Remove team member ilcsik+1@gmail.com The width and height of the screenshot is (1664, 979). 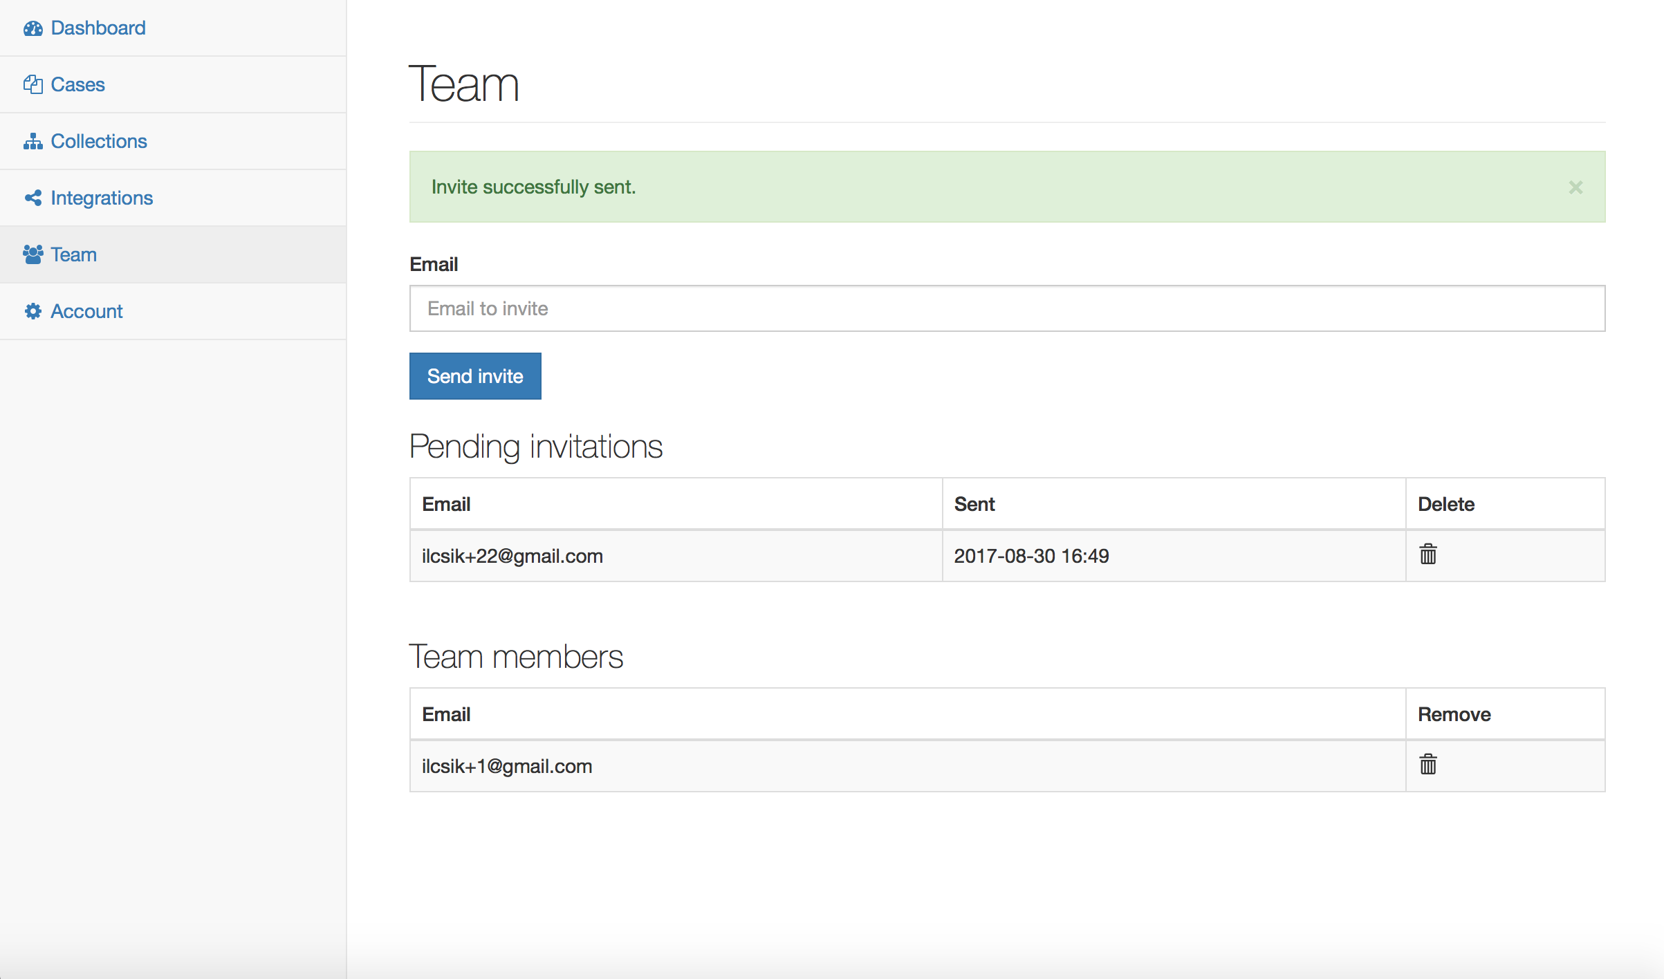point(1427,765)
